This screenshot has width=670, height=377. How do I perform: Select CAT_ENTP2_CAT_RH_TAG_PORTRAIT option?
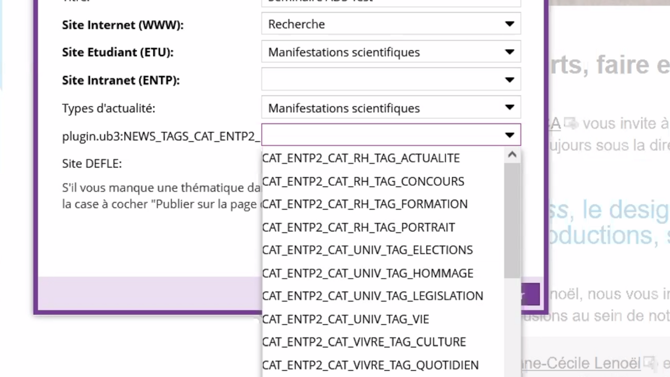(x=359, y=227)
